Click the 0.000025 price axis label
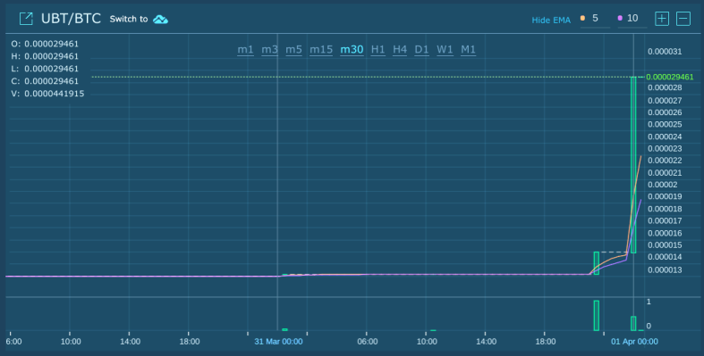The image size is (704, 356). pyautogui.click(x=665, y=125)
